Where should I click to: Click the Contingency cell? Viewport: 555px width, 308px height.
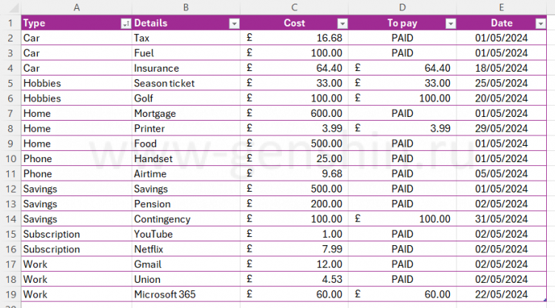tap(186, 219)
